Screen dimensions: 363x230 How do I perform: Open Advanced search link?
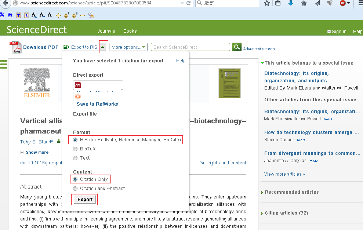point(259,49)
